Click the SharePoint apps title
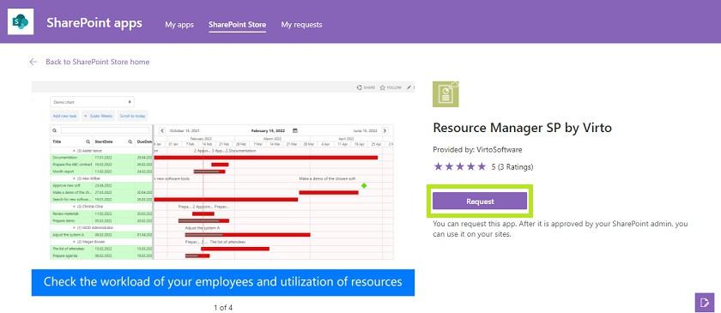 (x=94, y=23)
